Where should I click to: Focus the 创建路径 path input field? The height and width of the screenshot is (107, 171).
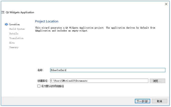99,81
